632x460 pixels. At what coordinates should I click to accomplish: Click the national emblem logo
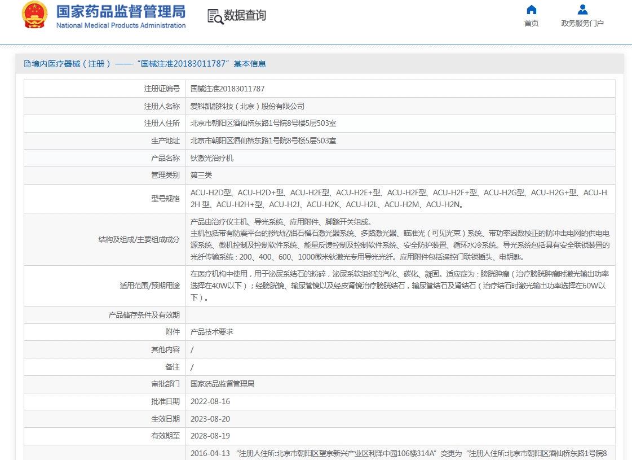coord(34,15)
